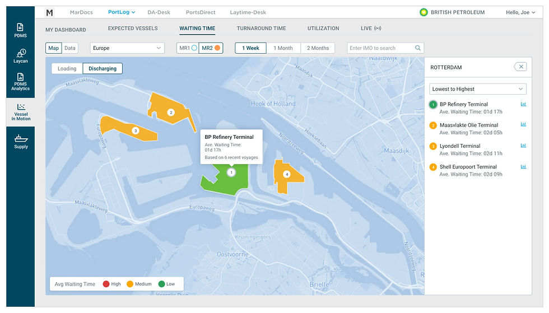Click orange number 4 badge in list
This screenshot has width=549, height=313.
(x=433, y=167)
